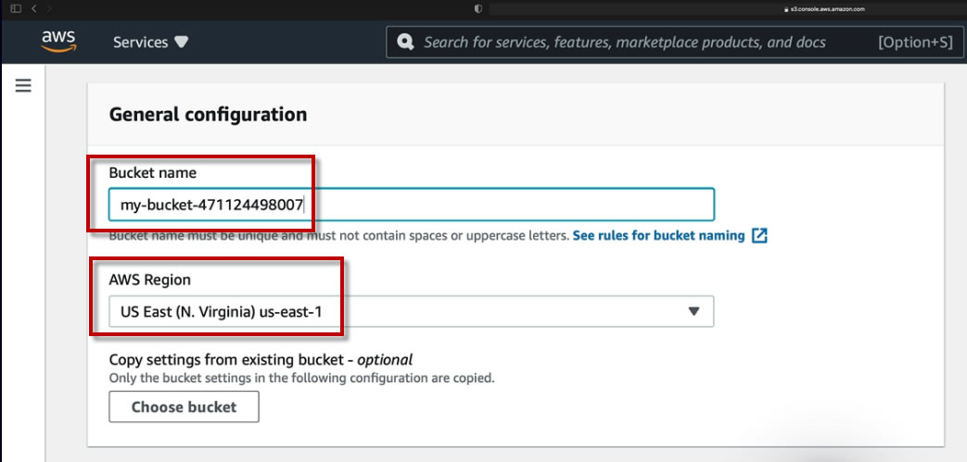Toggle the Safari sidebar icon
Screen dimensions: 967x462
coord(16,8)
